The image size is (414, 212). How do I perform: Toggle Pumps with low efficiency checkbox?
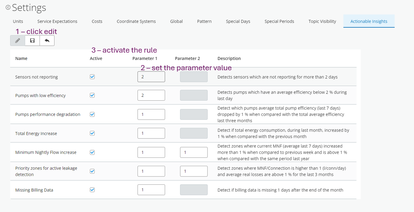pos(92,95)
